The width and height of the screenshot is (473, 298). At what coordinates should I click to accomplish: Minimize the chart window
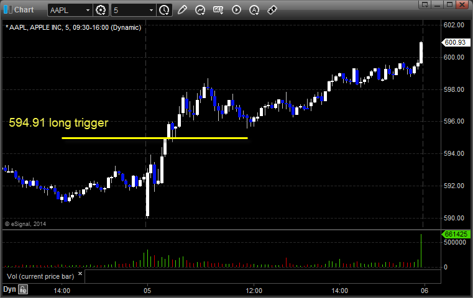coord(438,4)
